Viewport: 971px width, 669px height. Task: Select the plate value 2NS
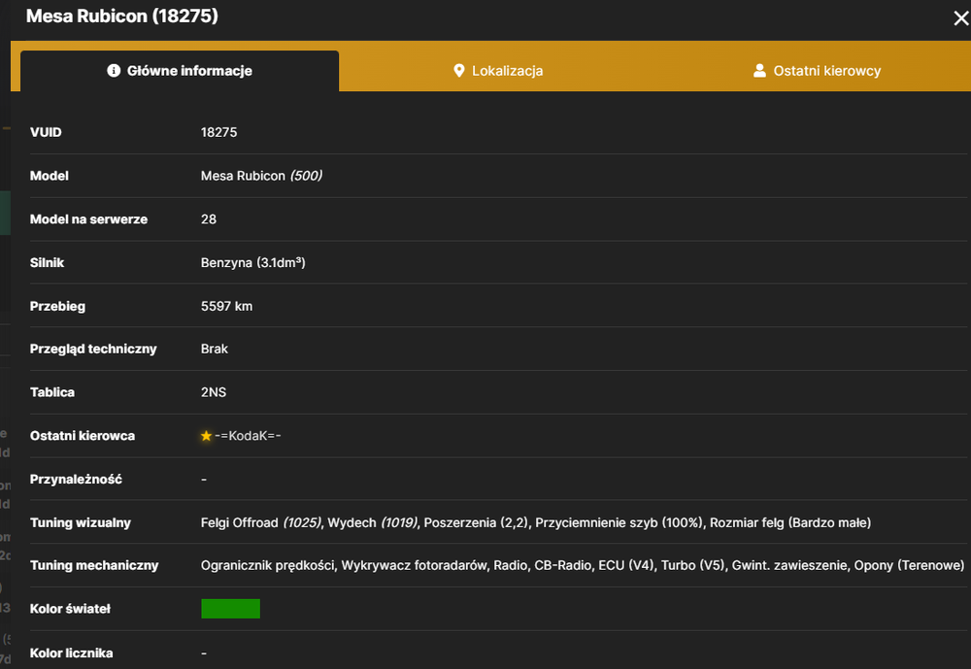214,392
